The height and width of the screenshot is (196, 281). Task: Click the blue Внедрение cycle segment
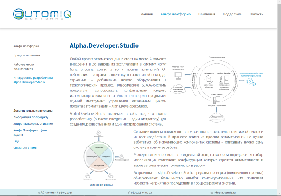coord(107,157)
